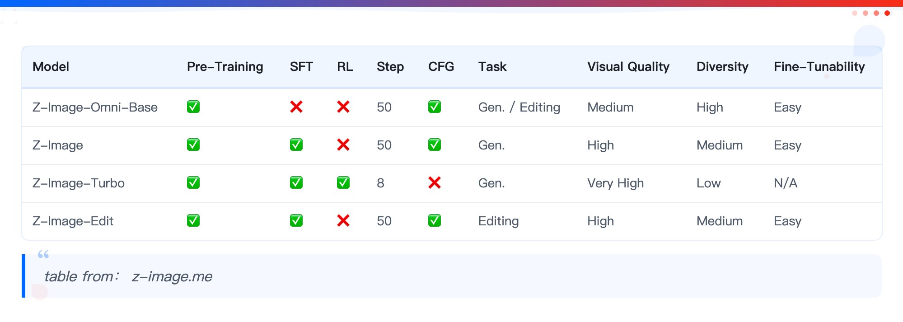Click Diversity 'High' for Z-Image-Omni-Base
Image resolution: width=903 pixels, height=322 pixels.
click(x=710, y=107)
